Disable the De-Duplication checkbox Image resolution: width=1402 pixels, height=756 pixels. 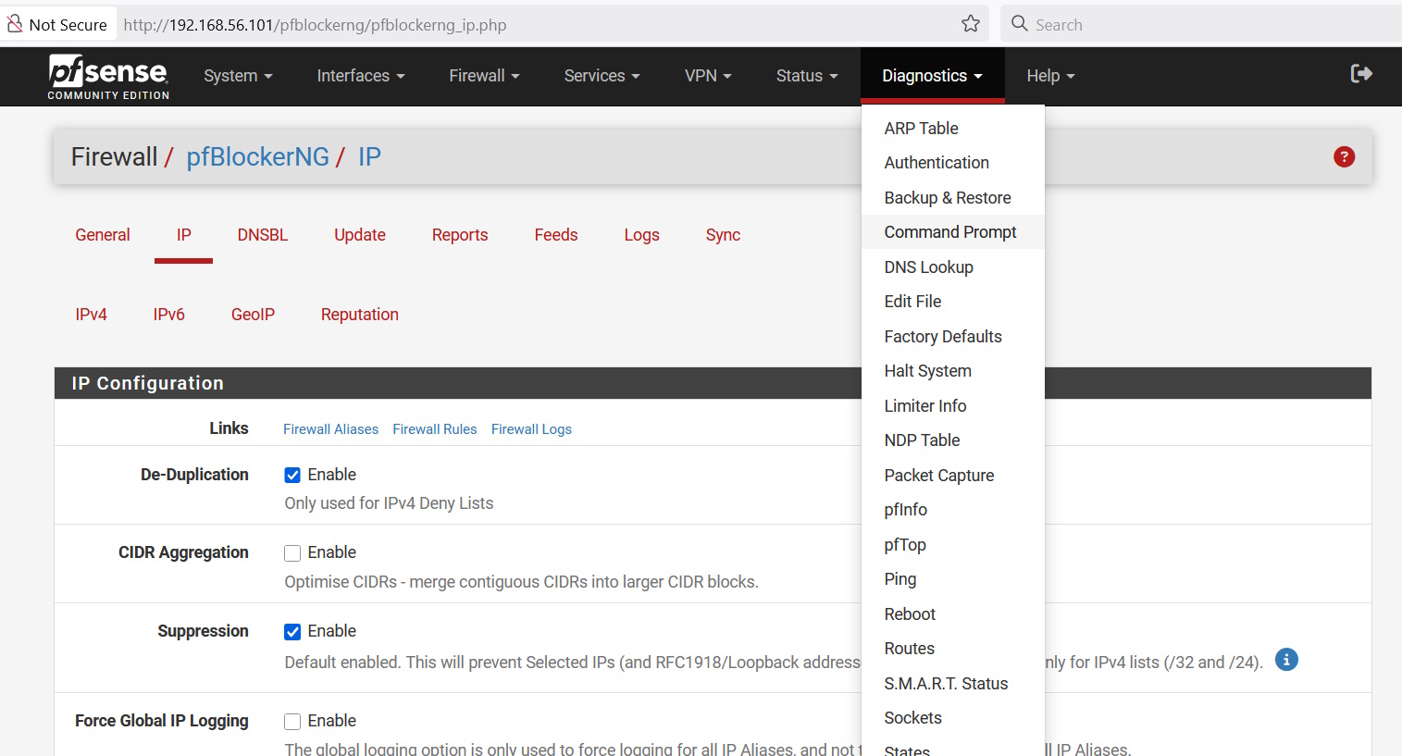(x=292, y=476)
